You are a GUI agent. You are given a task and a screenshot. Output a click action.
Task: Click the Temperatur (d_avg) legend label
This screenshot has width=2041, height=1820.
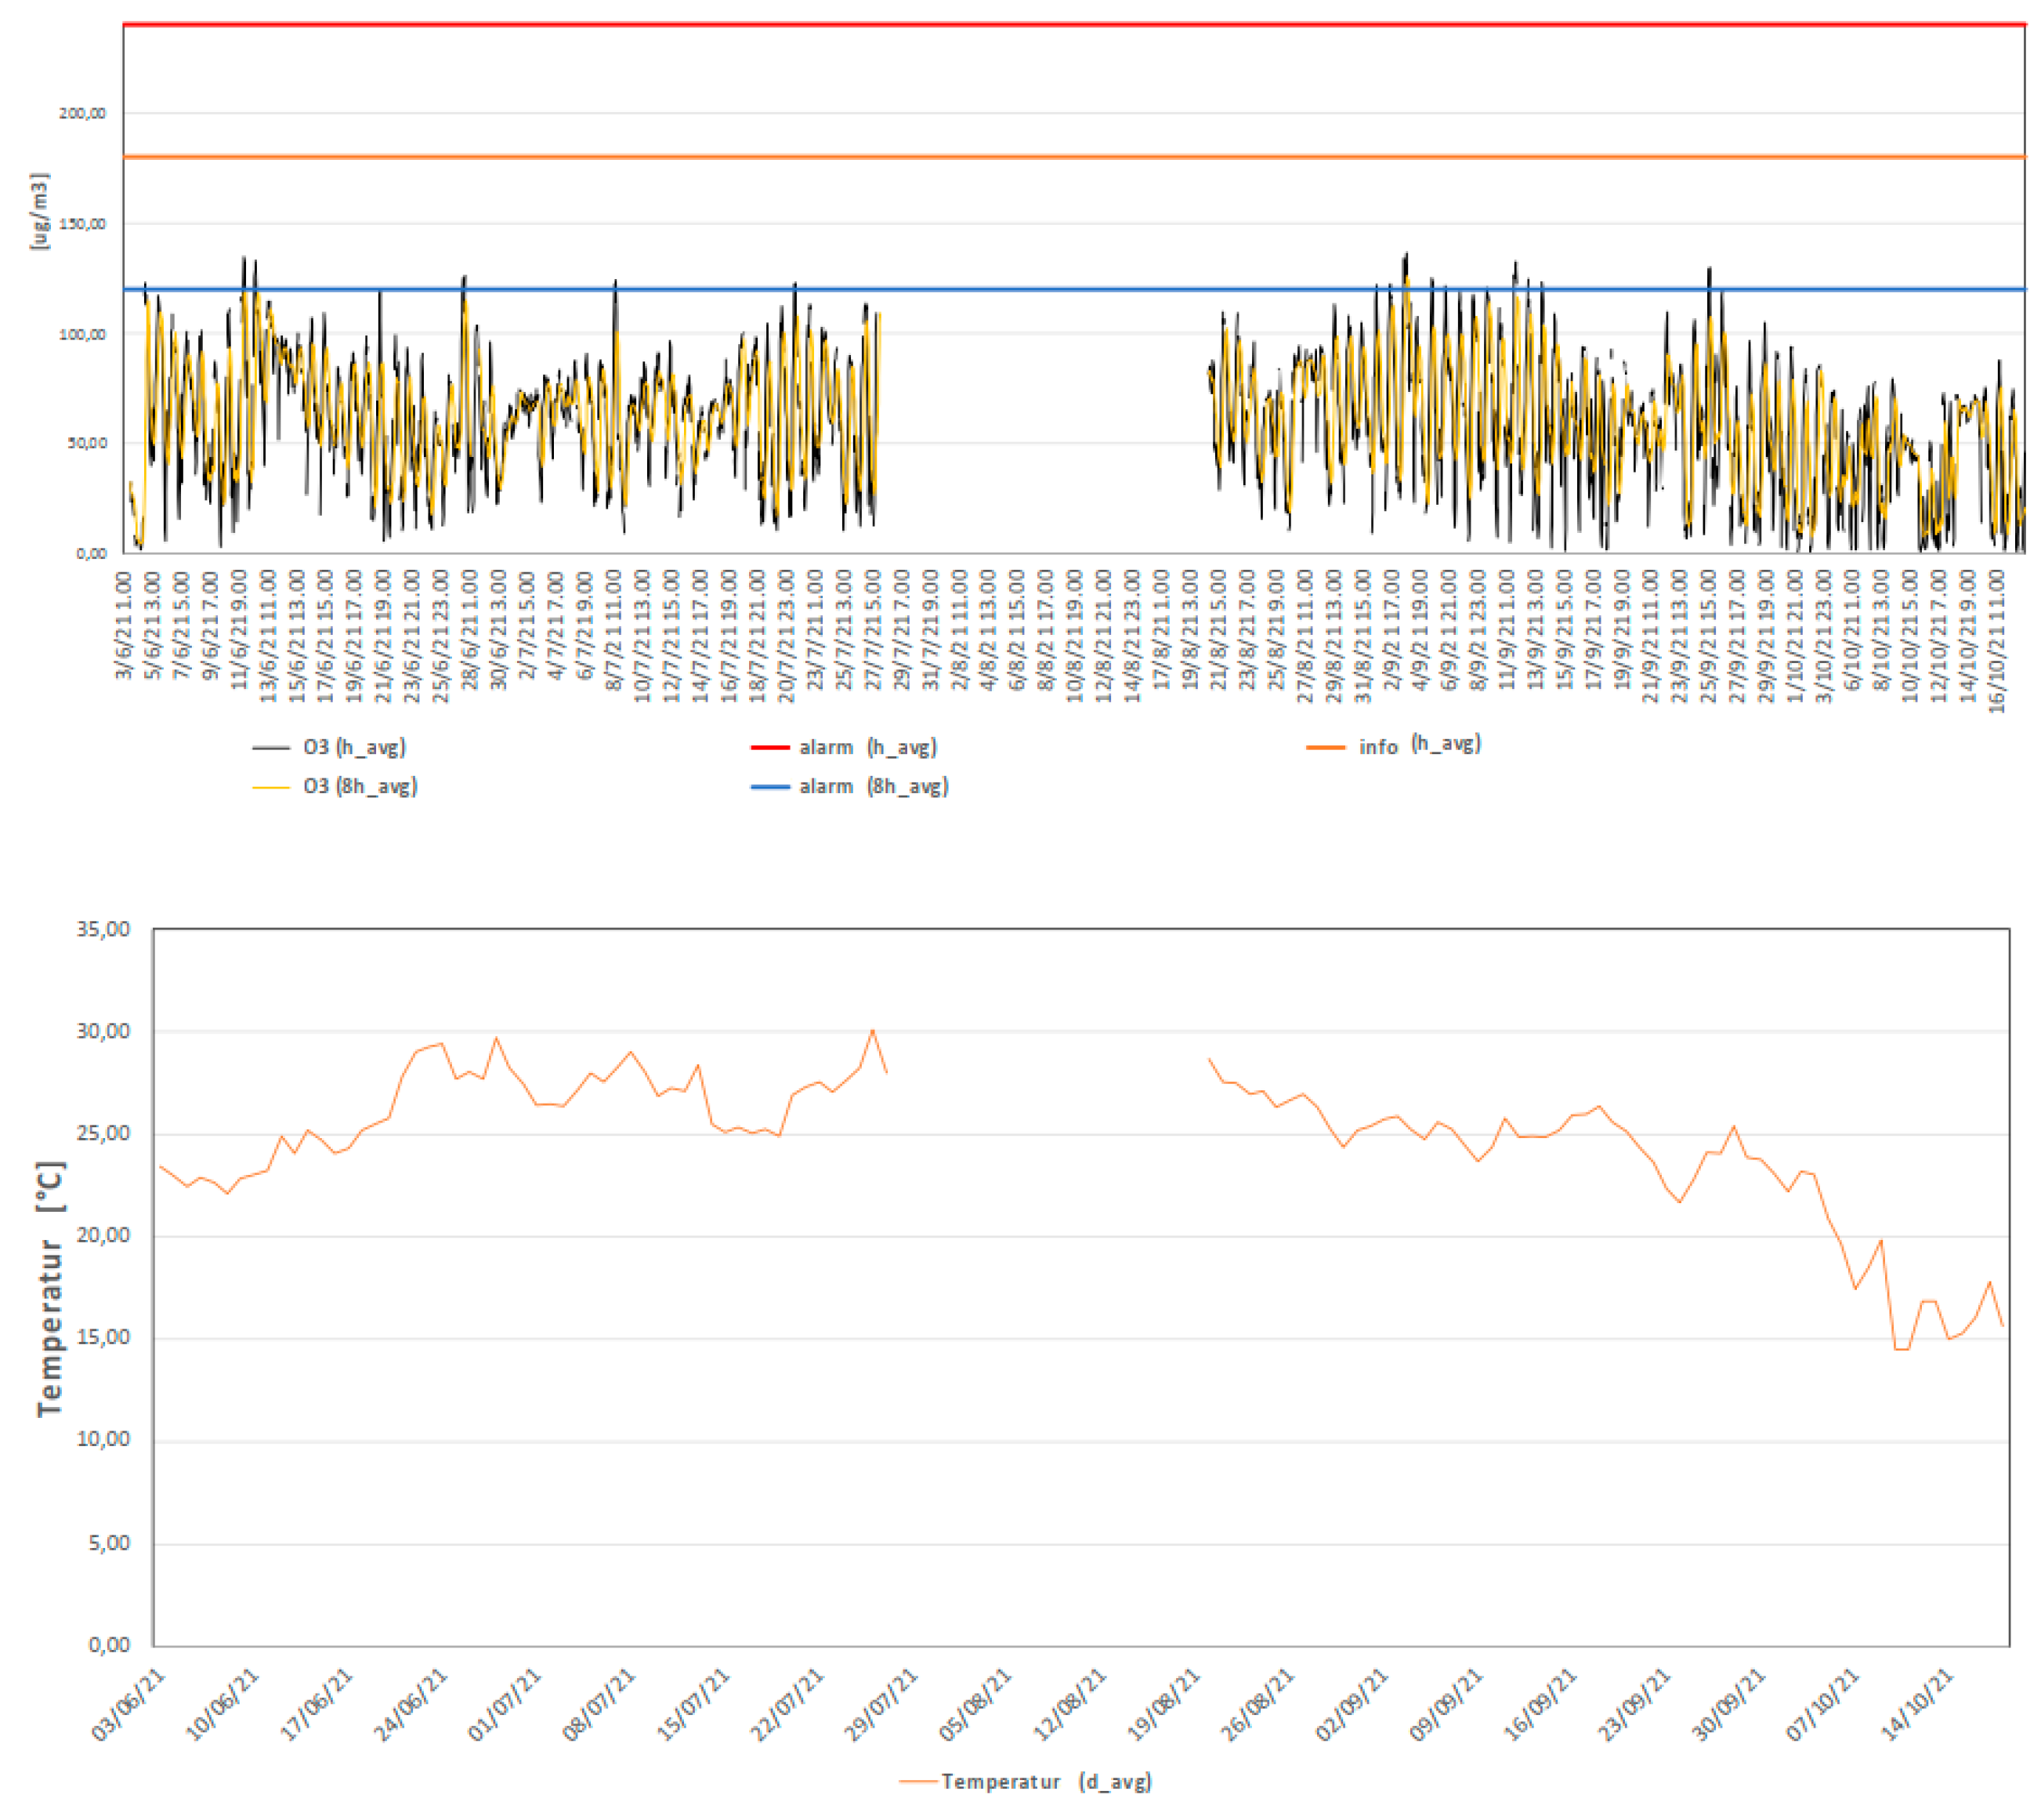[x=1045, y=1781]
